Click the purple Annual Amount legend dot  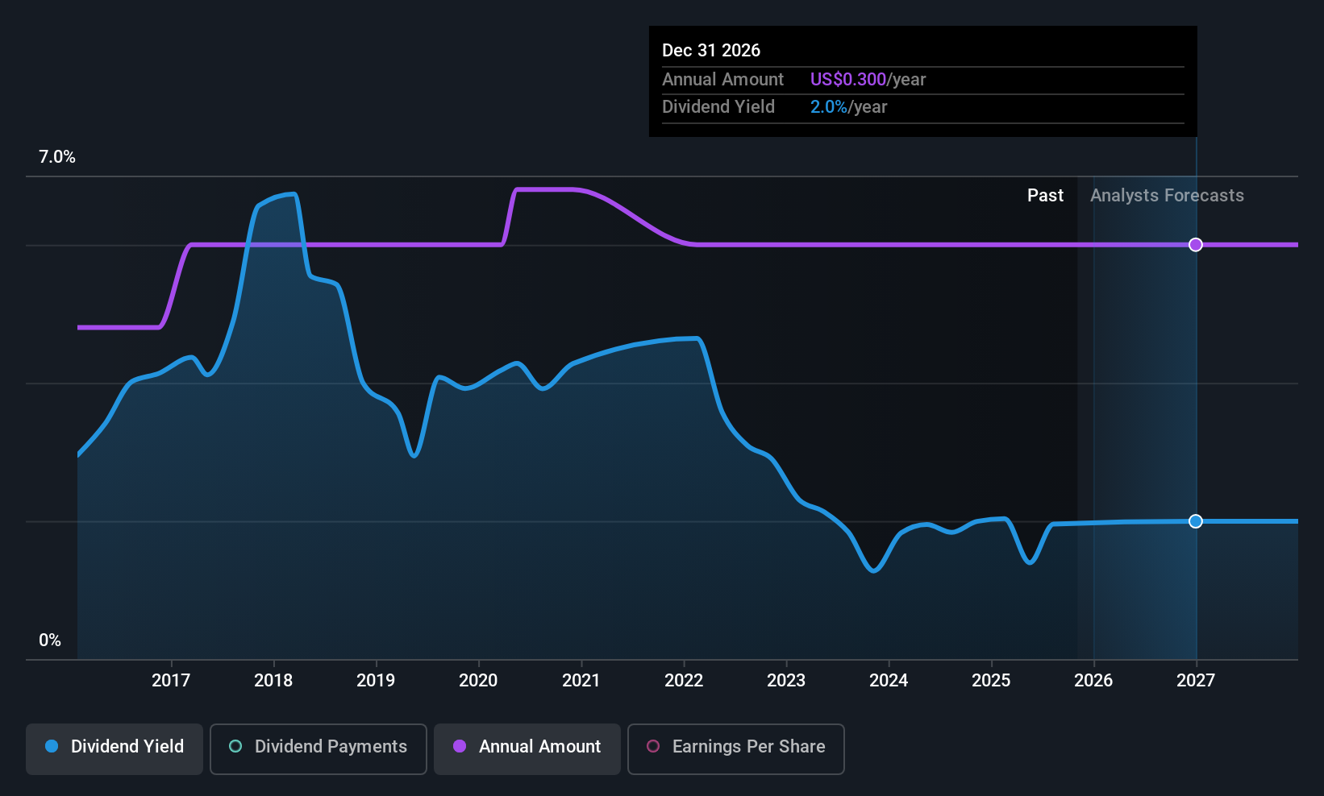click(x=460, y=747)
